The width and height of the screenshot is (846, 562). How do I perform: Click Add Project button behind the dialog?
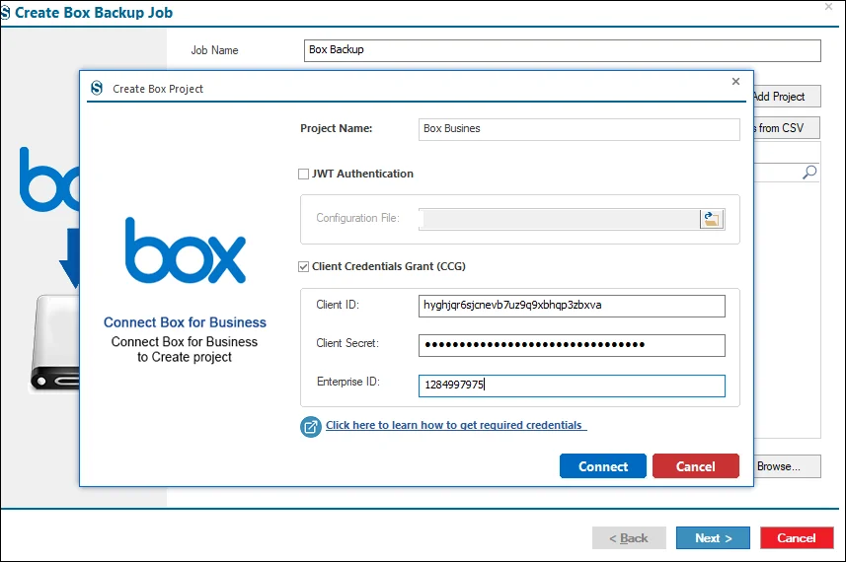787,97
